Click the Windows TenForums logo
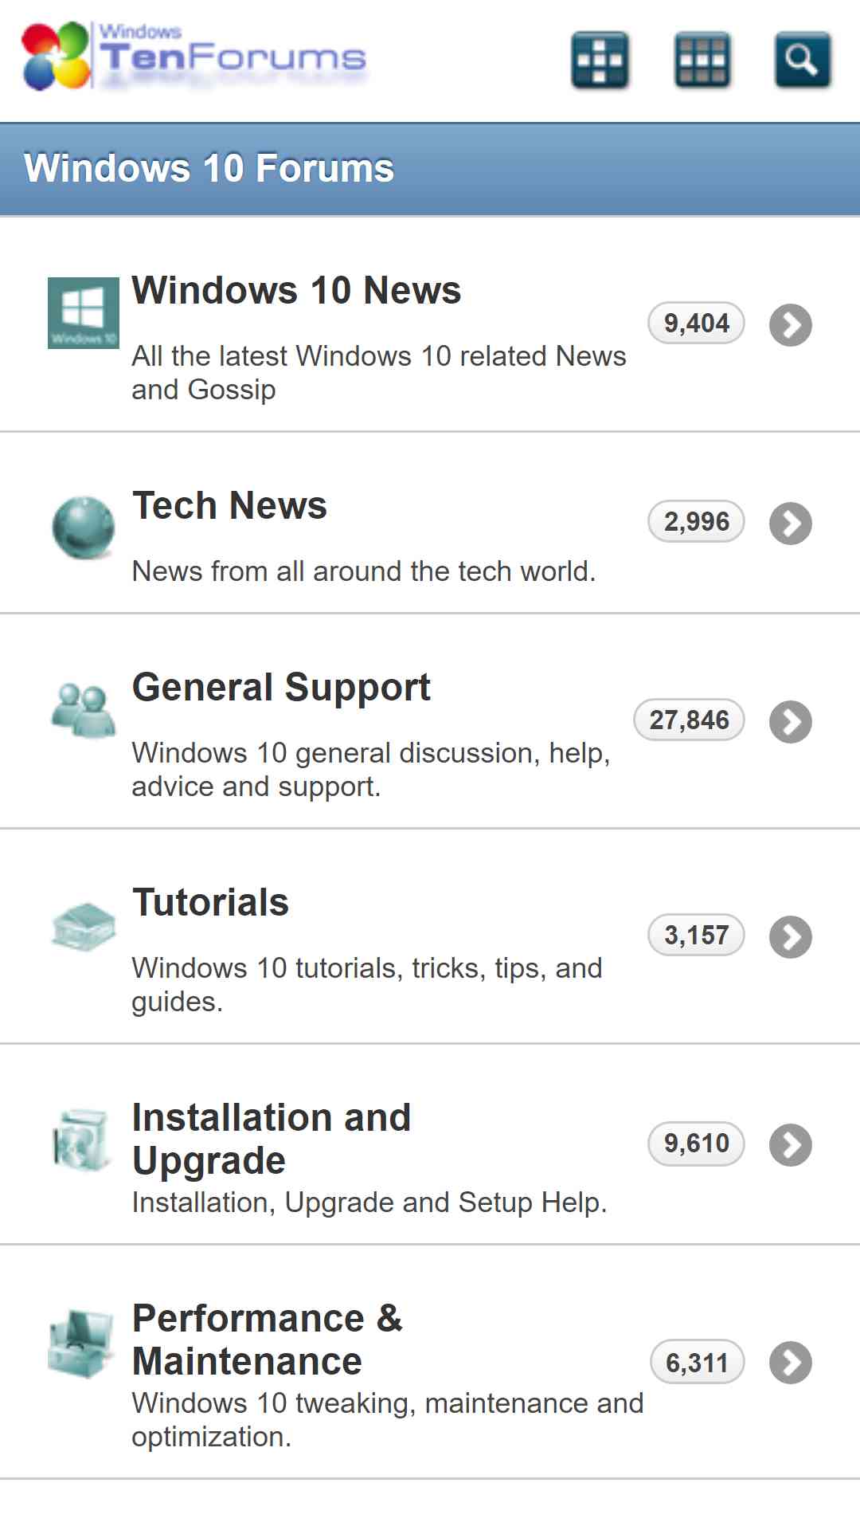This screenshot has height=1530, width=860. click(194, 56)
